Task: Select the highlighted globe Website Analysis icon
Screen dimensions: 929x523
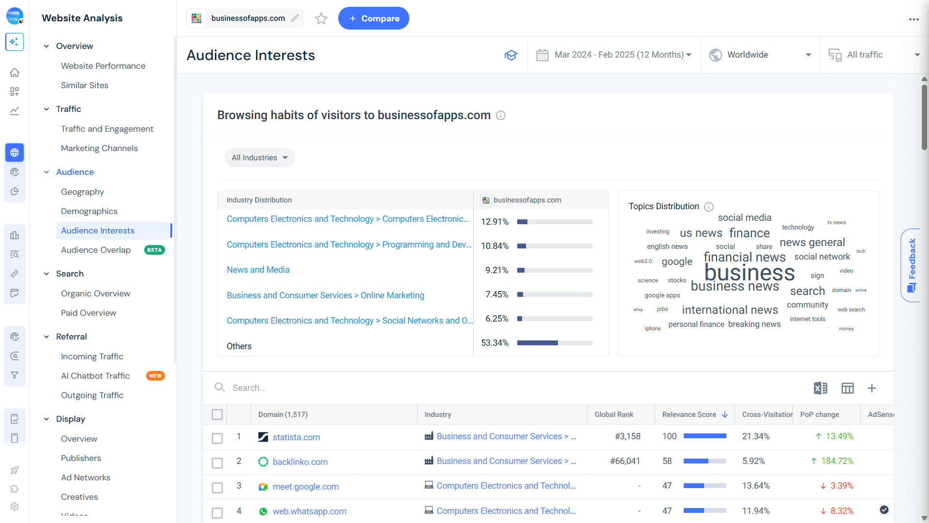Action: [15, 153]
